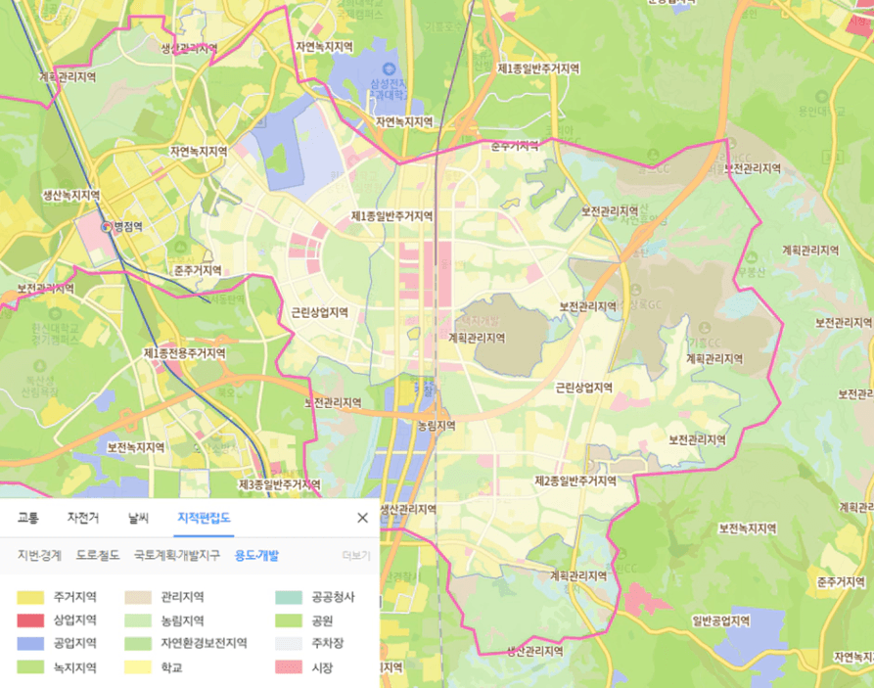Viewport: 874px width, 688px height.
Task: Close the map layer legend panel
Action: (362, 518)
